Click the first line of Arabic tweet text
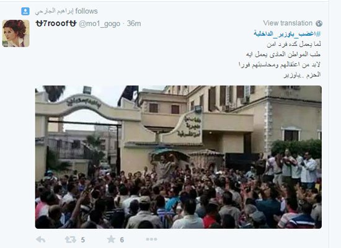This screenshot has width=341, height=248. (x=294, y=44)
